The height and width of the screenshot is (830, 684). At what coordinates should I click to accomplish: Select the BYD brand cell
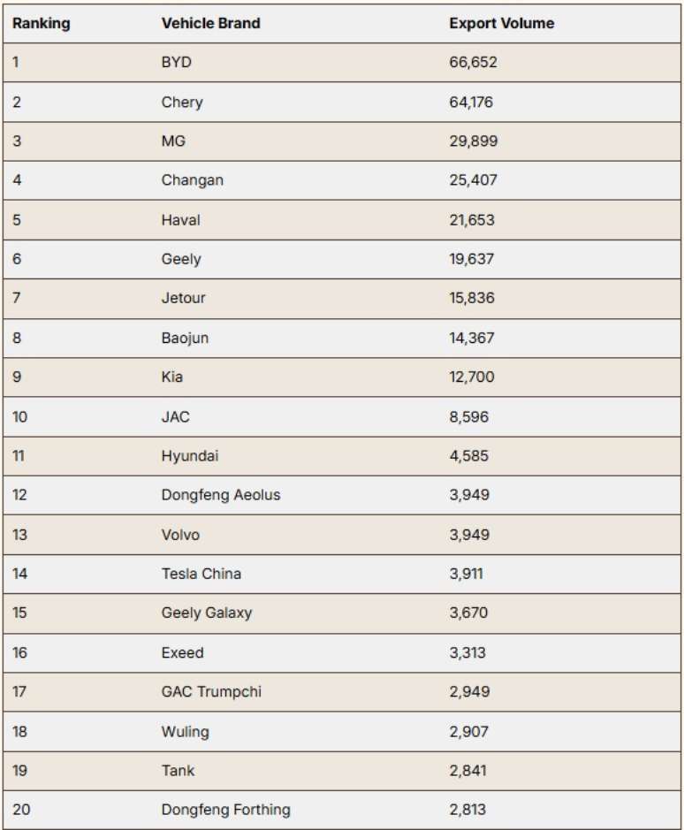tap(176, 63)
